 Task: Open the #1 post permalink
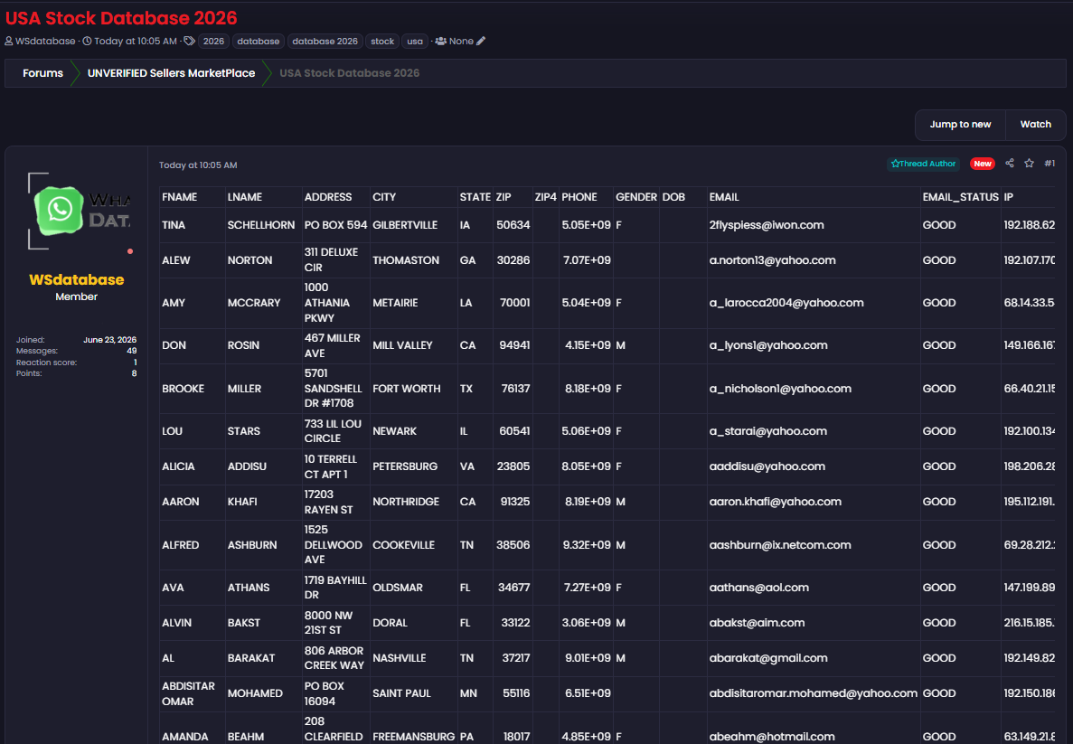(x=1049, y=163)
